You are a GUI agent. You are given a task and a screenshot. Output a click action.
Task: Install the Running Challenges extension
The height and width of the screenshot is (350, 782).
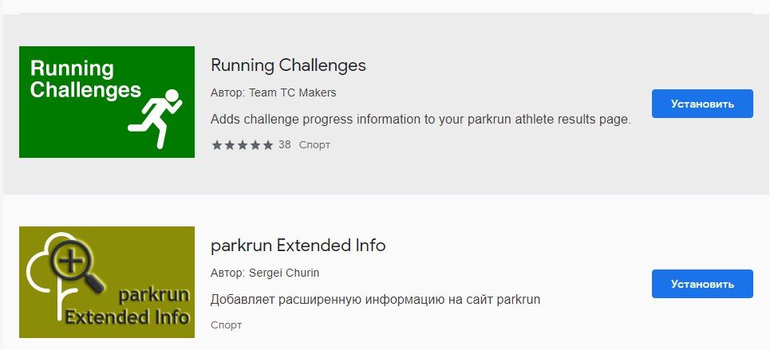(x=701, y=104)
